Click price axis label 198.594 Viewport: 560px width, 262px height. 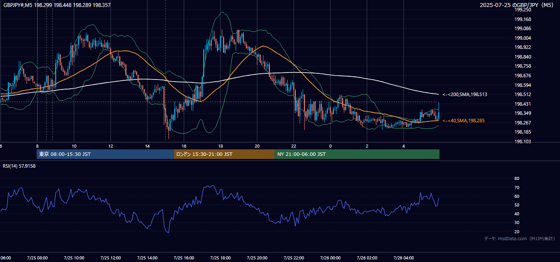click(522, 85)
